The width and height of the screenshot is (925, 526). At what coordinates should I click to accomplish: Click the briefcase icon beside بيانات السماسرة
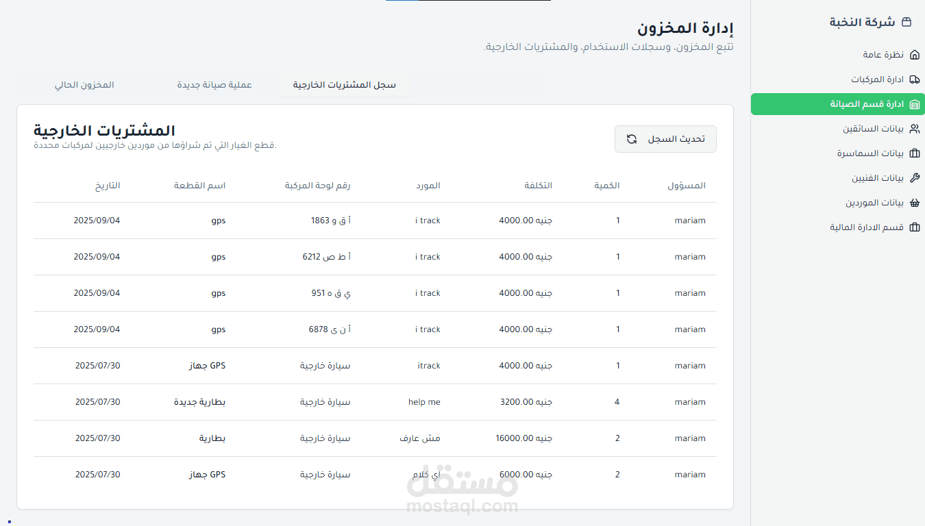pos(914,153)
